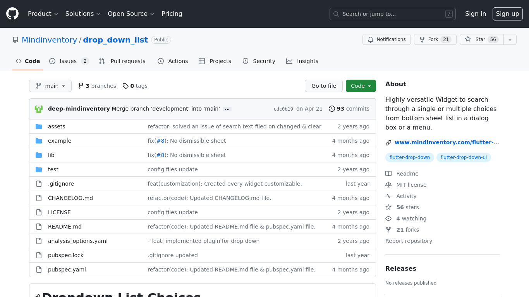Click the README.md file icon

pos(39,227)
